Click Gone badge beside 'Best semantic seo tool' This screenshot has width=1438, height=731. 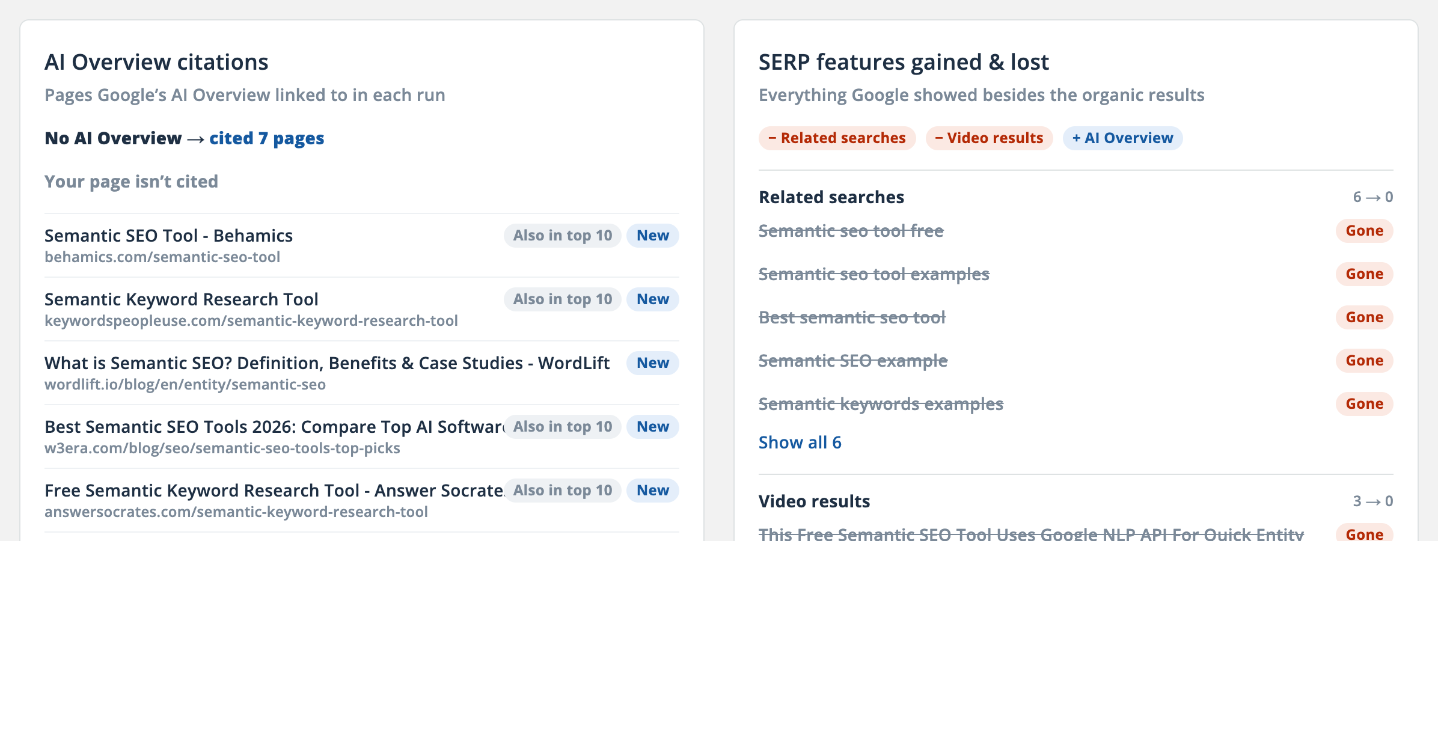click(1365, 317)
